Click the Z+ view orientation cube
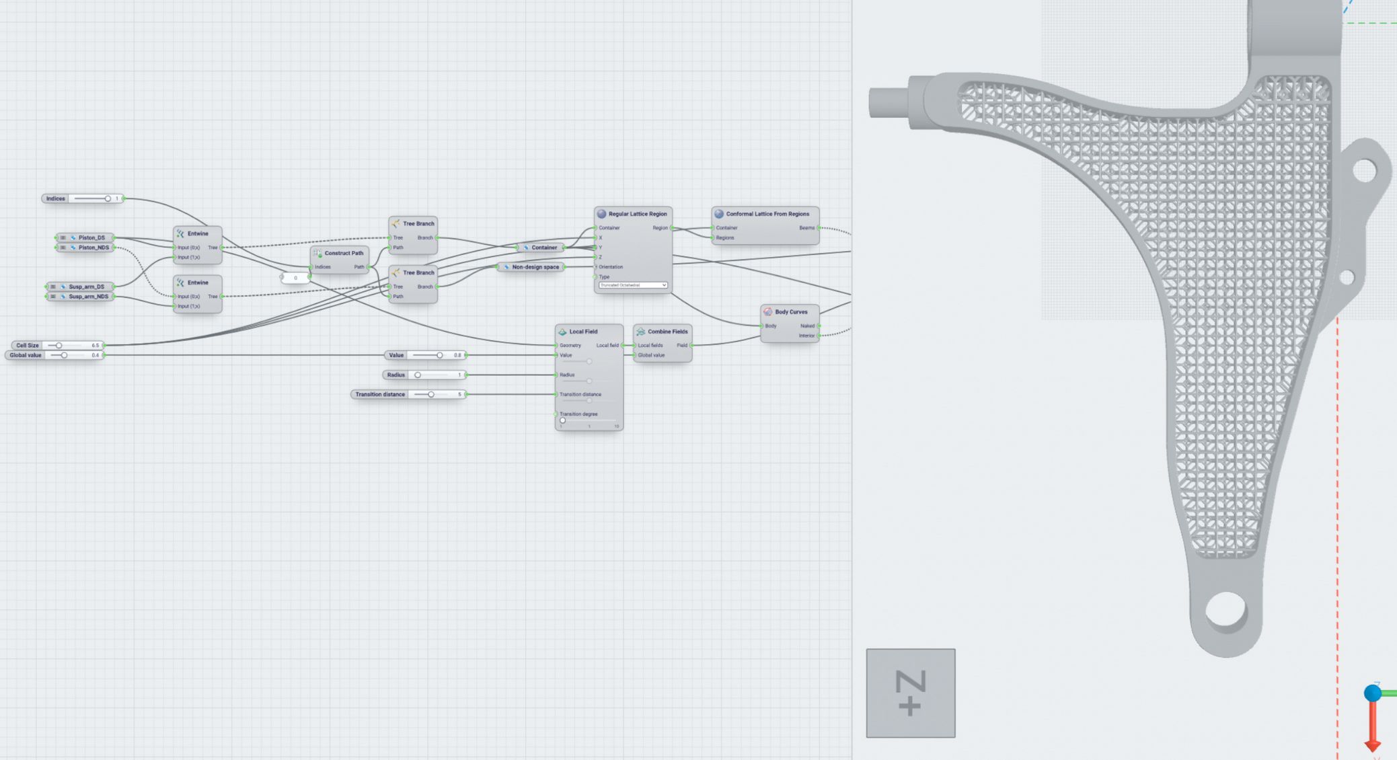This screenshot has width=1397, height=760. tap(910, 693)
